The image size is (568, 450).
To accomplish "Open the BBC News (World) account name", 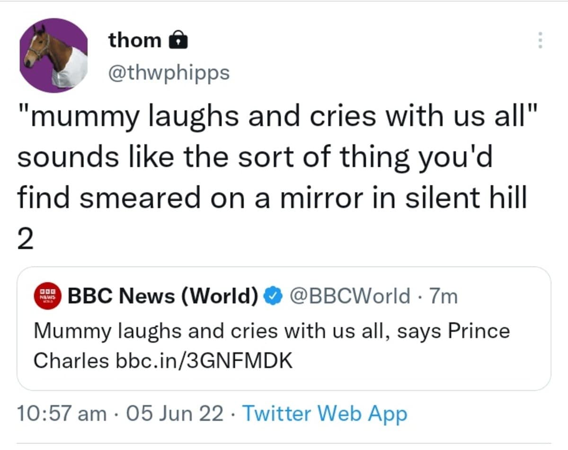I will click(163, 296).
